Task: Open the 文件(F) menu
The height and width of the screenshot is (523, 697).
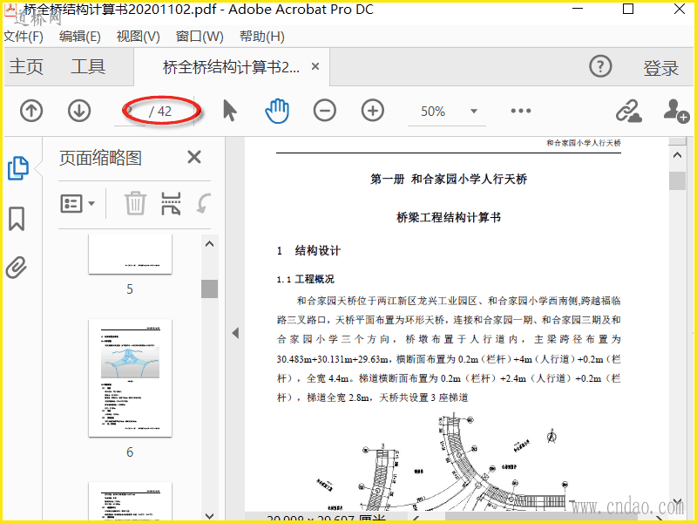Action: [24, 36]
